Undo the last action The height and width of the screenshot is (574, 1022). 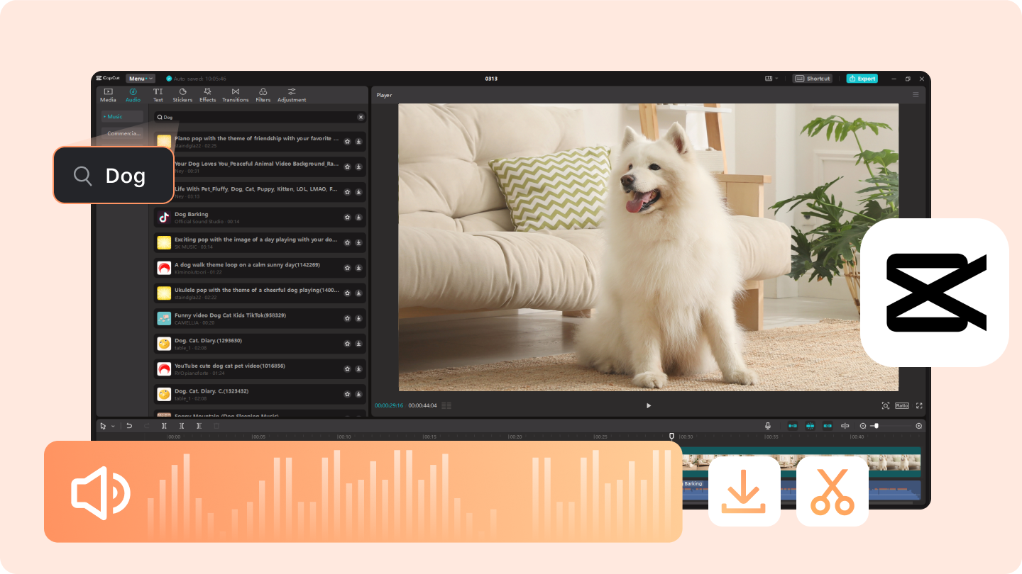pos(128,425)
